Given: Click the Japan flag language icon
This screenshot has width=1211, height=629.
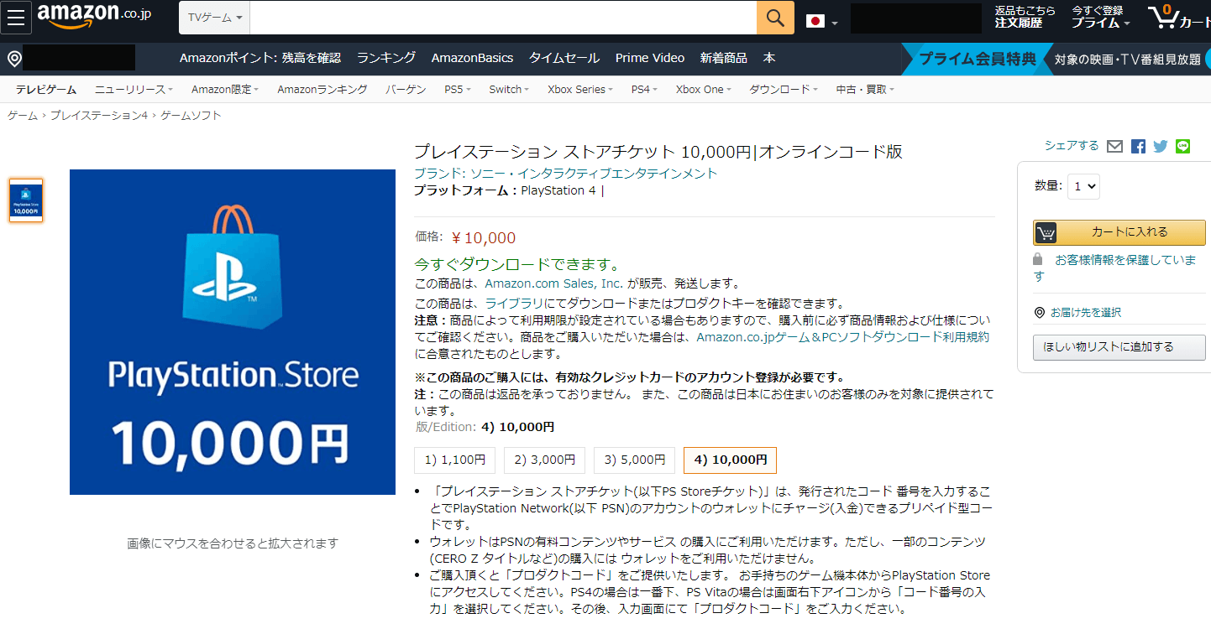Looking at the screenshot, I should pos(815,21).
